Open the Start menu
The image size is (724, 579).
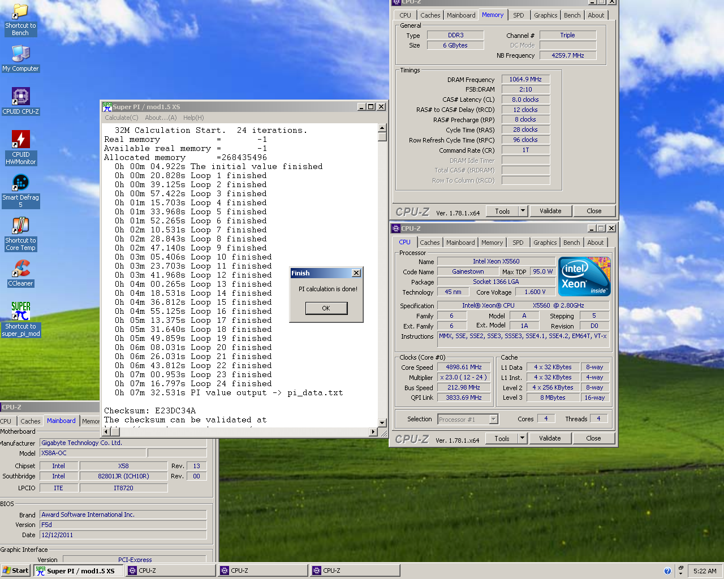16,571
